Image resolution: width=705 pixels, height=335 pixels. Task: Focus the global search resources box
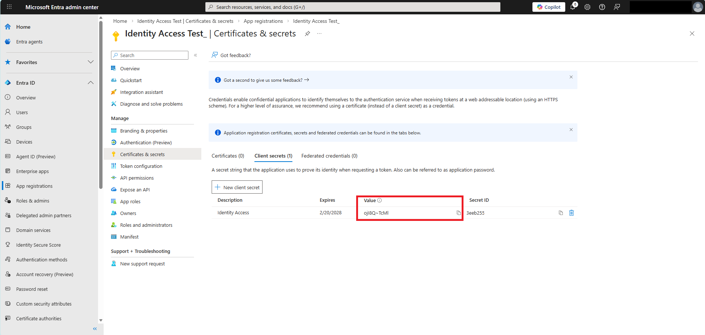(353, 7)
